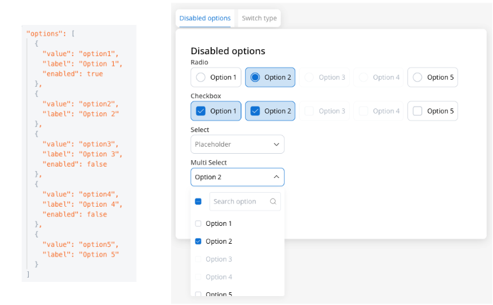Select the Disabled options tab
493x305 pixels.
205,19
